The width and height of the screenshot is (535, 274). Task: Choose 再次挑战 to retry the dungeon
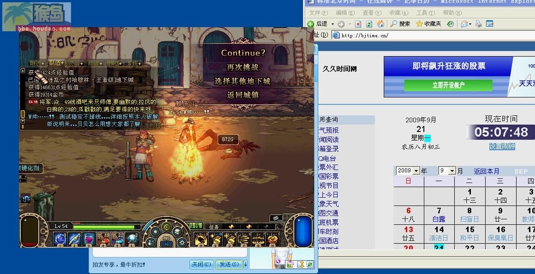tap(243, 67)
